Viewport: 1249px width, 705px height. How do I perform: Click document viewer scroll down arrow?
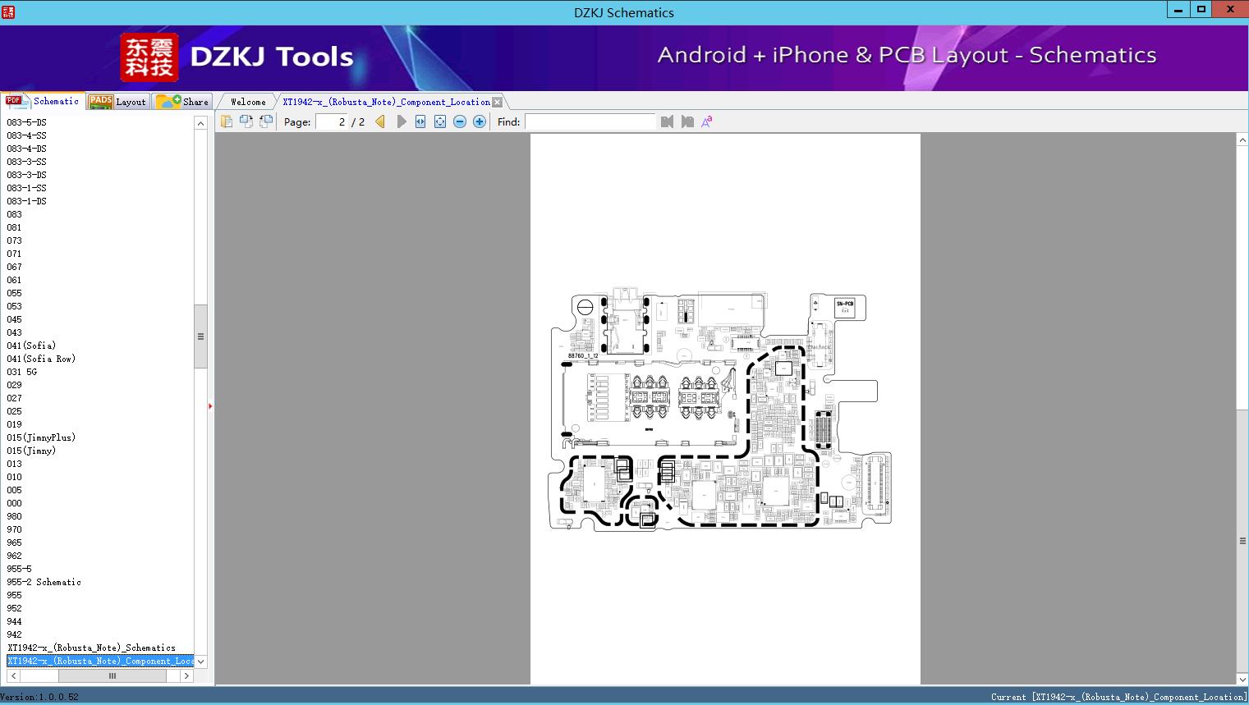[x=1242, y=679]
